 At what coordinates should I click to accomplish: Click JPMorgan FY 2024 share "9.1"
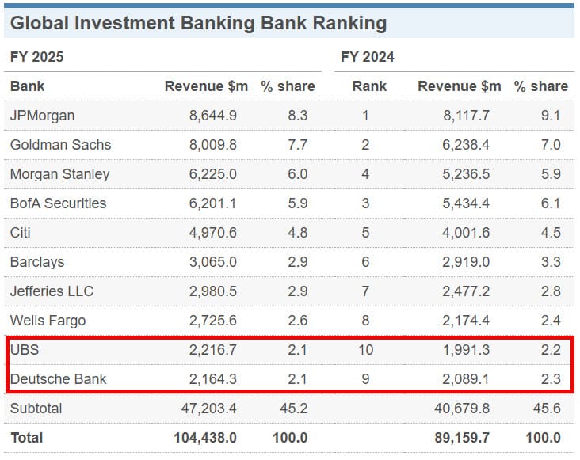[551, 116]
